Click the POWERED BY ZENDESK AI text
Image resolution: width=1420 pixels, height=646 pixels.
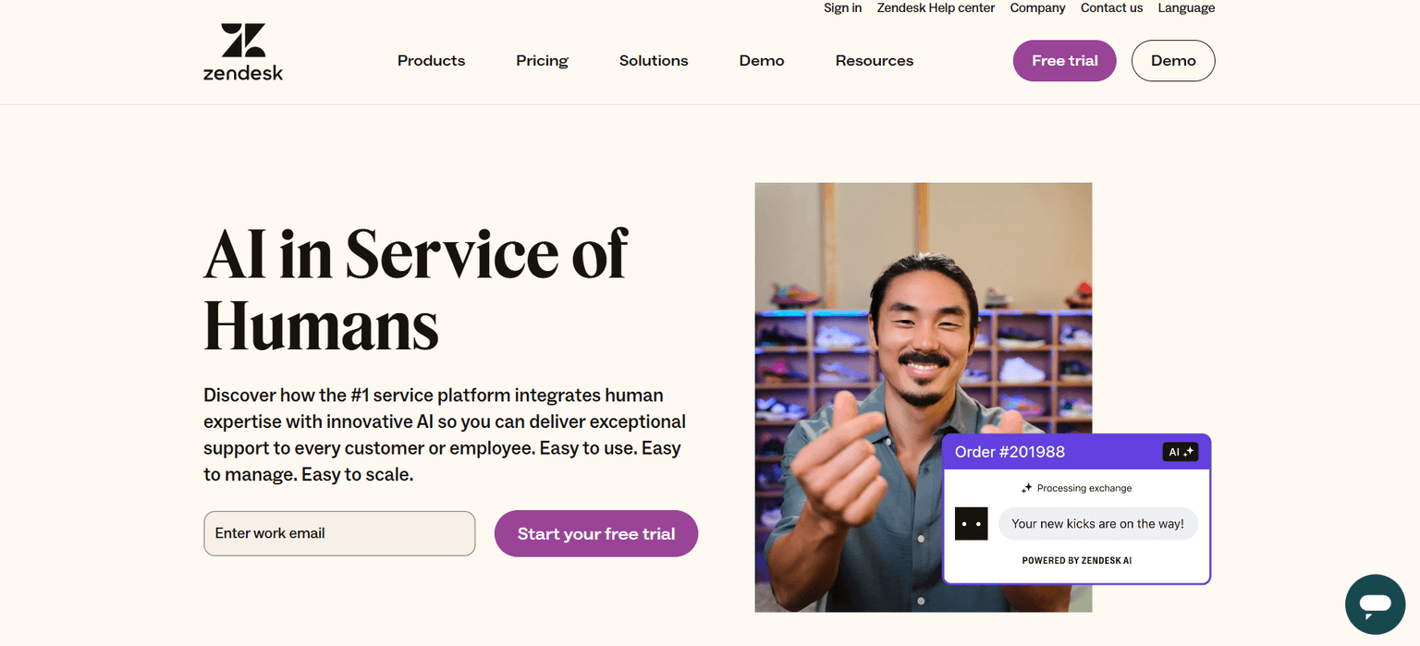click(x=1077, y=561)
